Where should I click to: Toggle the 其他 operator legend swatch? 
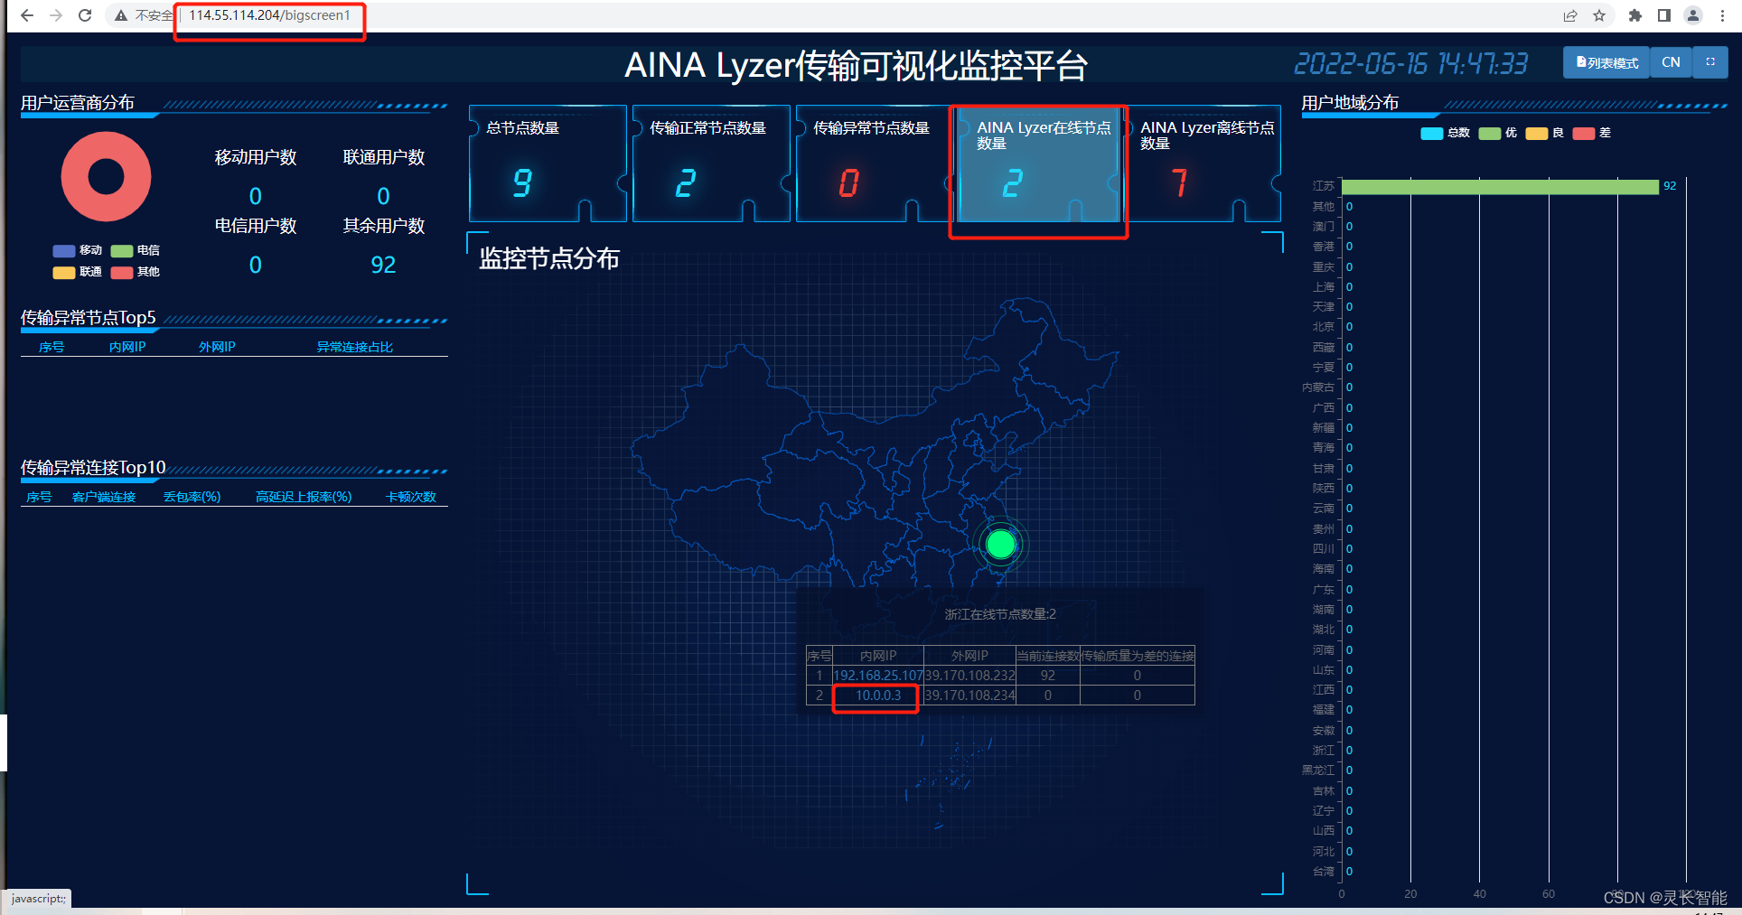click(122, 273)
